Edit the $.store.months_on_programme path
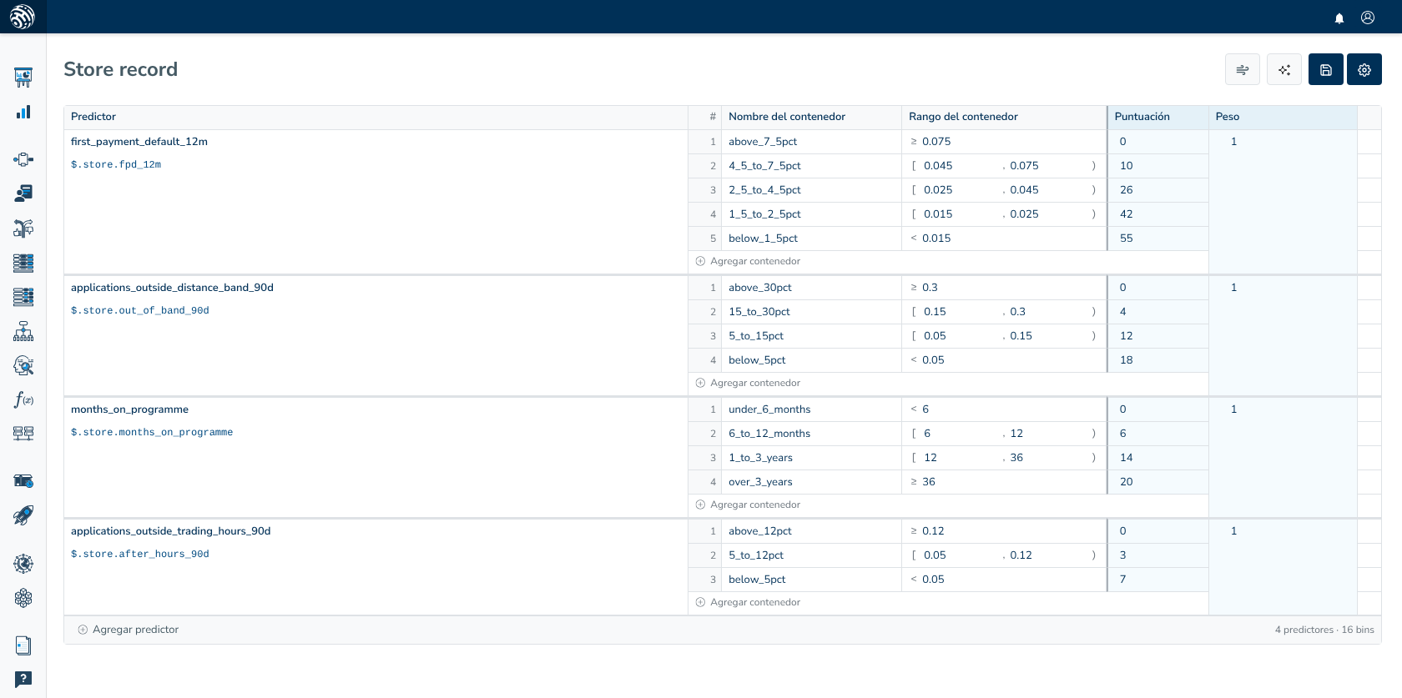Image resolution: width=1402 pixels, height=698 pixels. 152,433
